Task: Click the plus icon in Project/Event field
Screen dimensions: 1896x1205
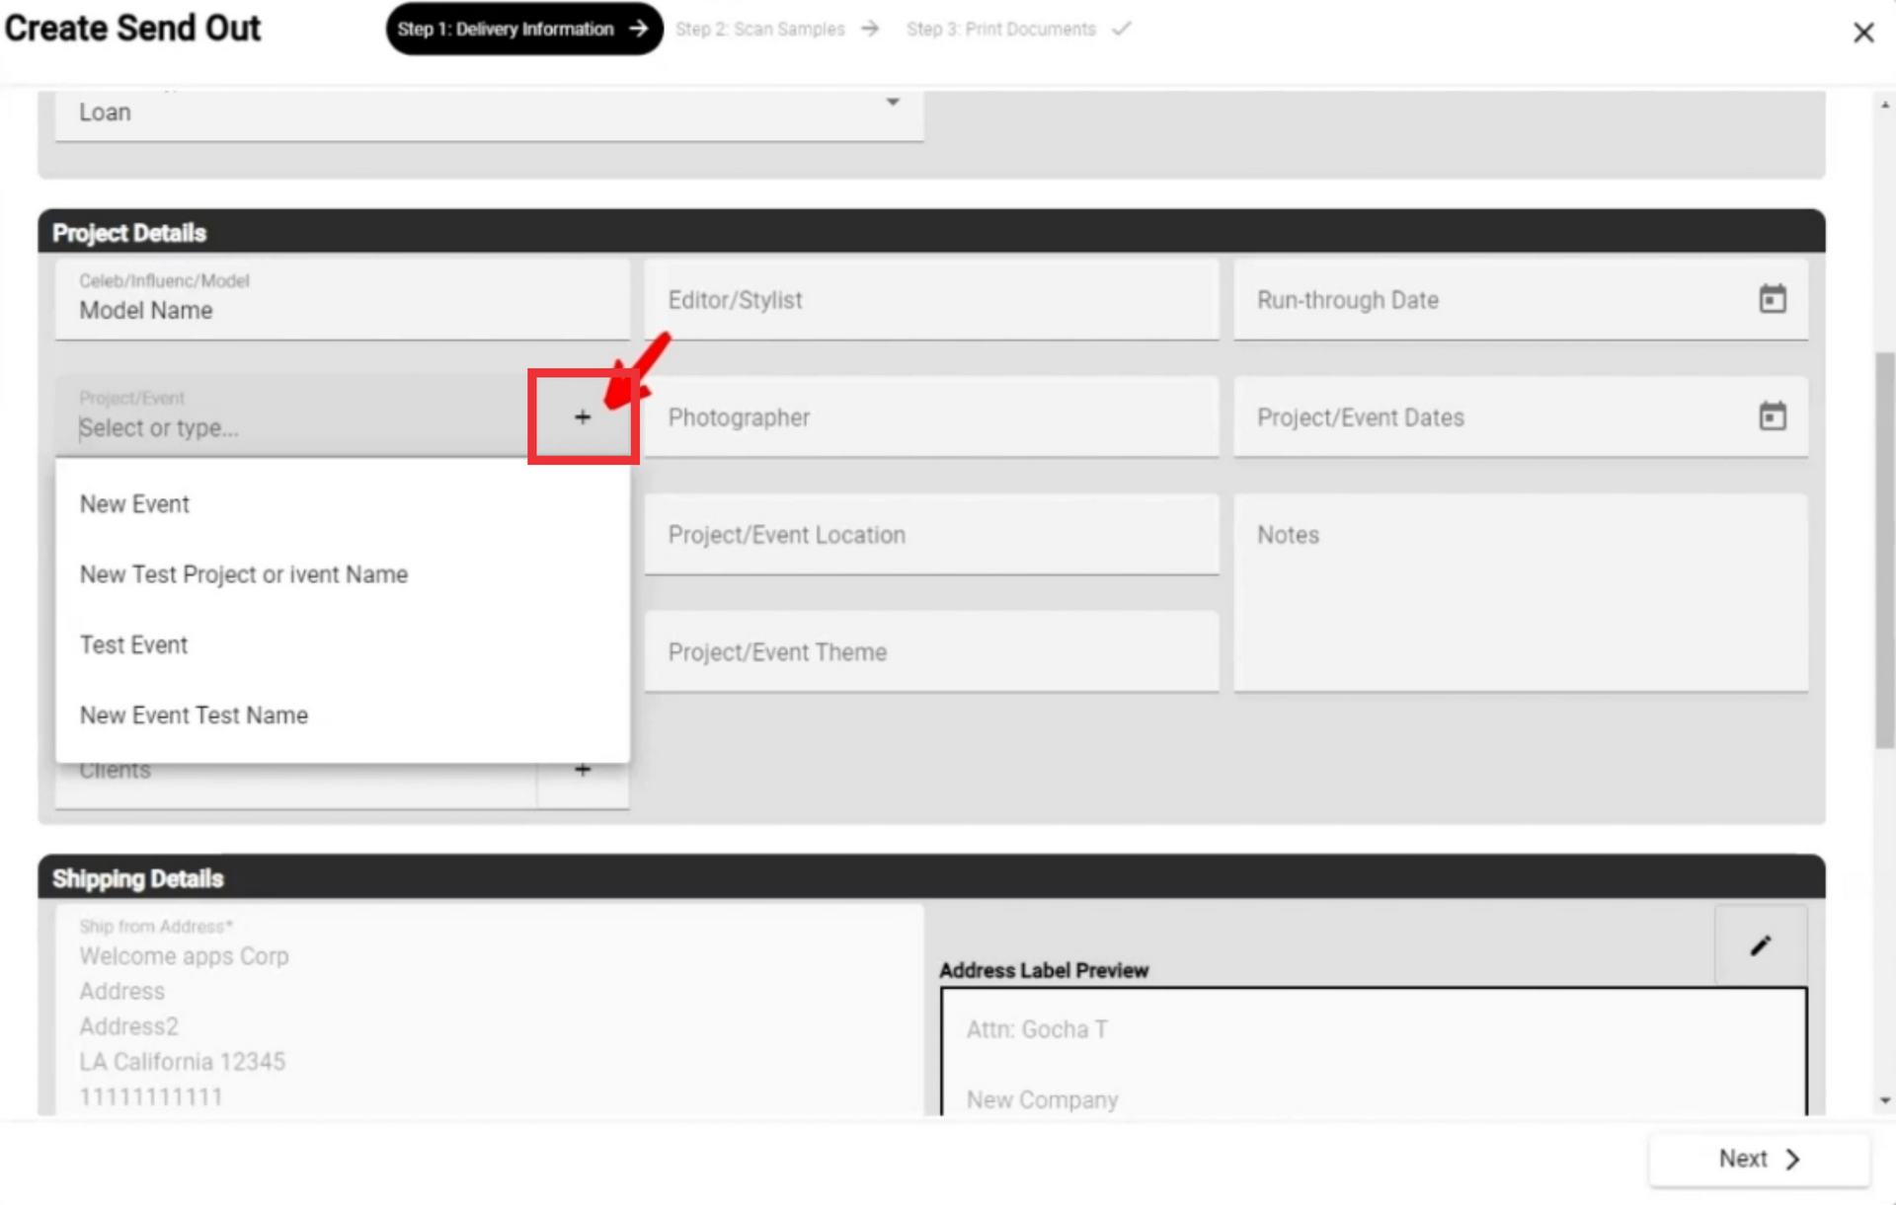Action: (583, 417)
